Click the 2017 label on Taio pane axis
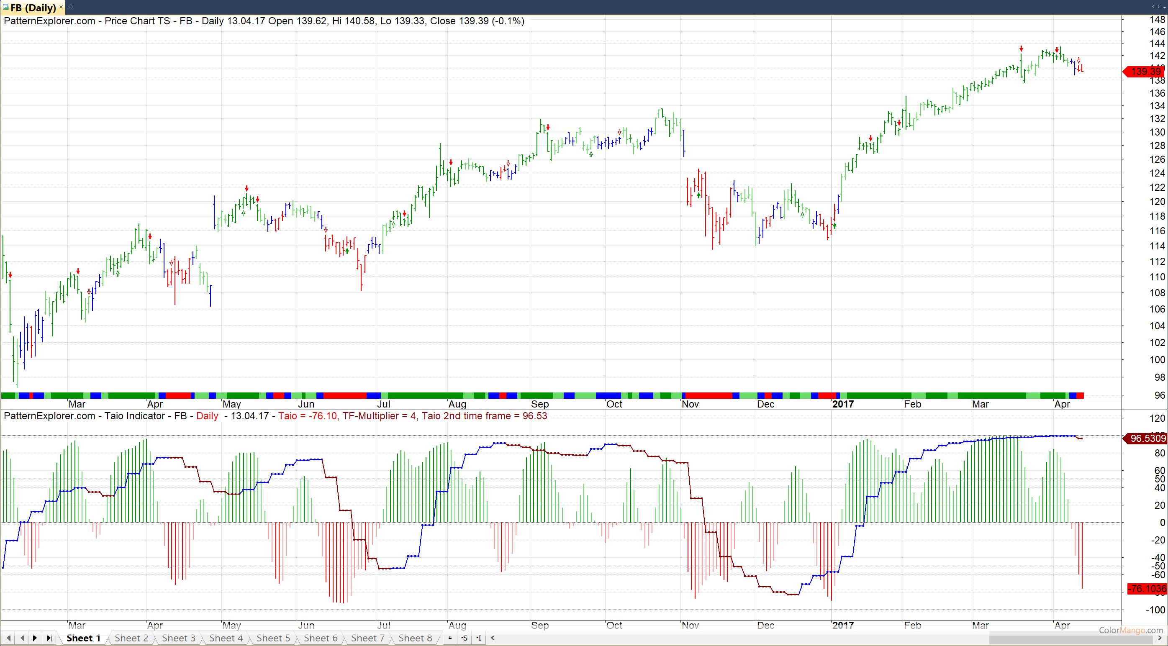Viewport: 1168px width, 646px height. click(843, 625)
